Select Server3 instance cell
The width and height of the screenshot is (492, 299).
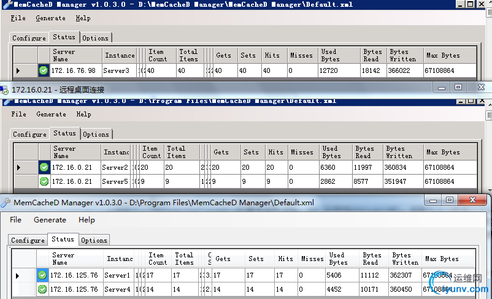(x=120, y=70)
